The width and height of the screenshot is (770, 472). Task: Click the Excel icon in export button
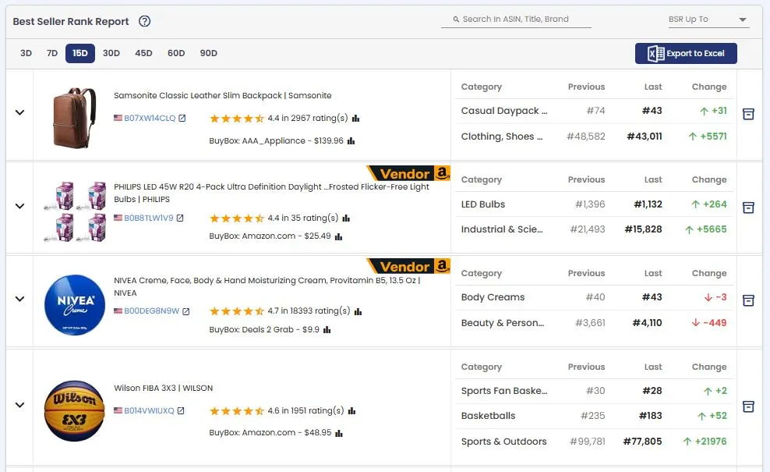pos(655,53)
